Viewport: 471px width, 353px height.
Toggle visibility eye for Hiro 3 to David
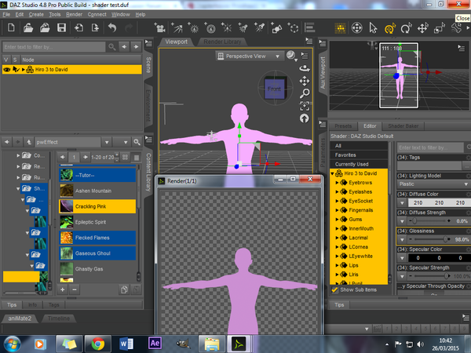point(6,70)
